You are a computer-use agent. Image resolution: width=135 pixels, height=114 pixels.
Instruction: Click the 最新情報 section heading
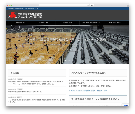point(15,73)
